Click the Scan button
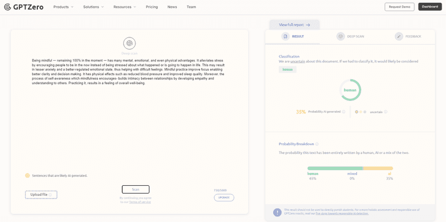 (135, 189)
